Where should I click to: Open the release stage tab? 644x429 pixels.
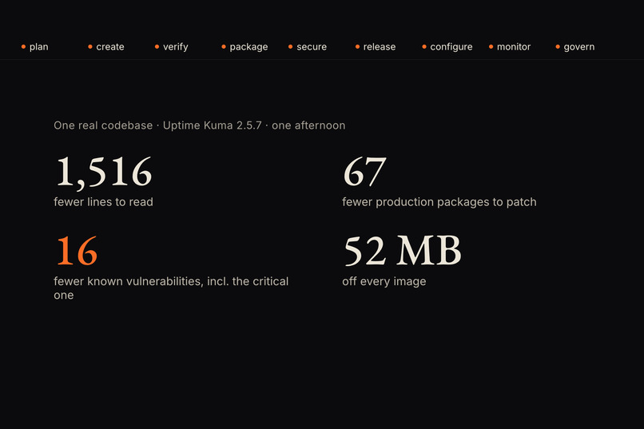pos(376,47)
